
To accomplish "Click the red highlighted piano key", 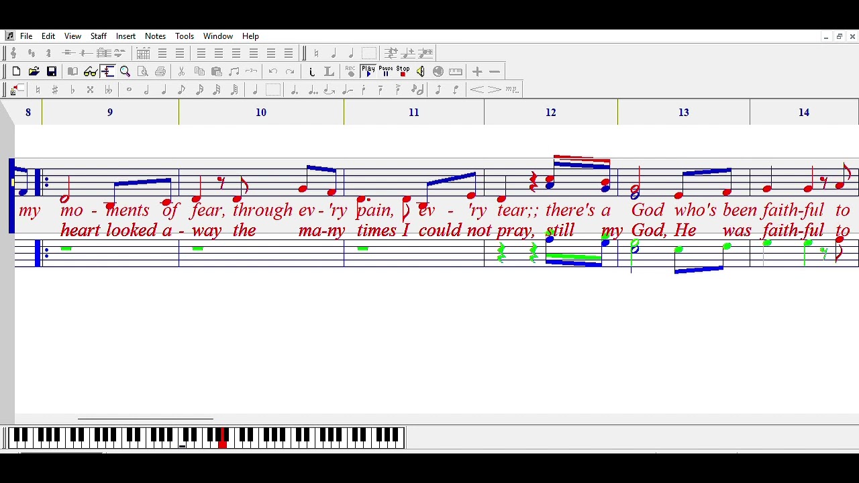I will (x=223, y=438).
